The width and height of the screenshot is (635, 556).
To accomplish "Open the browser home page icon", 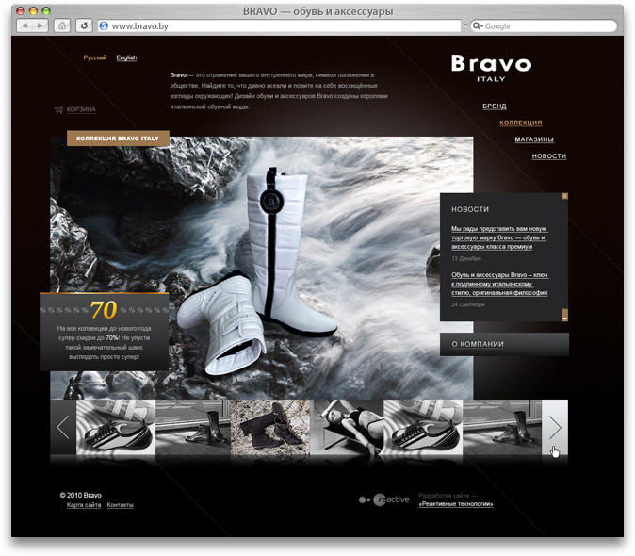I will point(61,26).
